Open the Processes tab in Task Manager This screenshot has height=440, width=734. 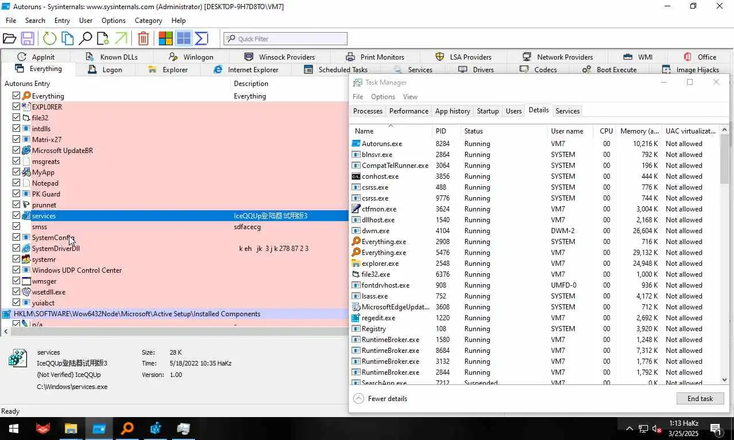point(368,111)
